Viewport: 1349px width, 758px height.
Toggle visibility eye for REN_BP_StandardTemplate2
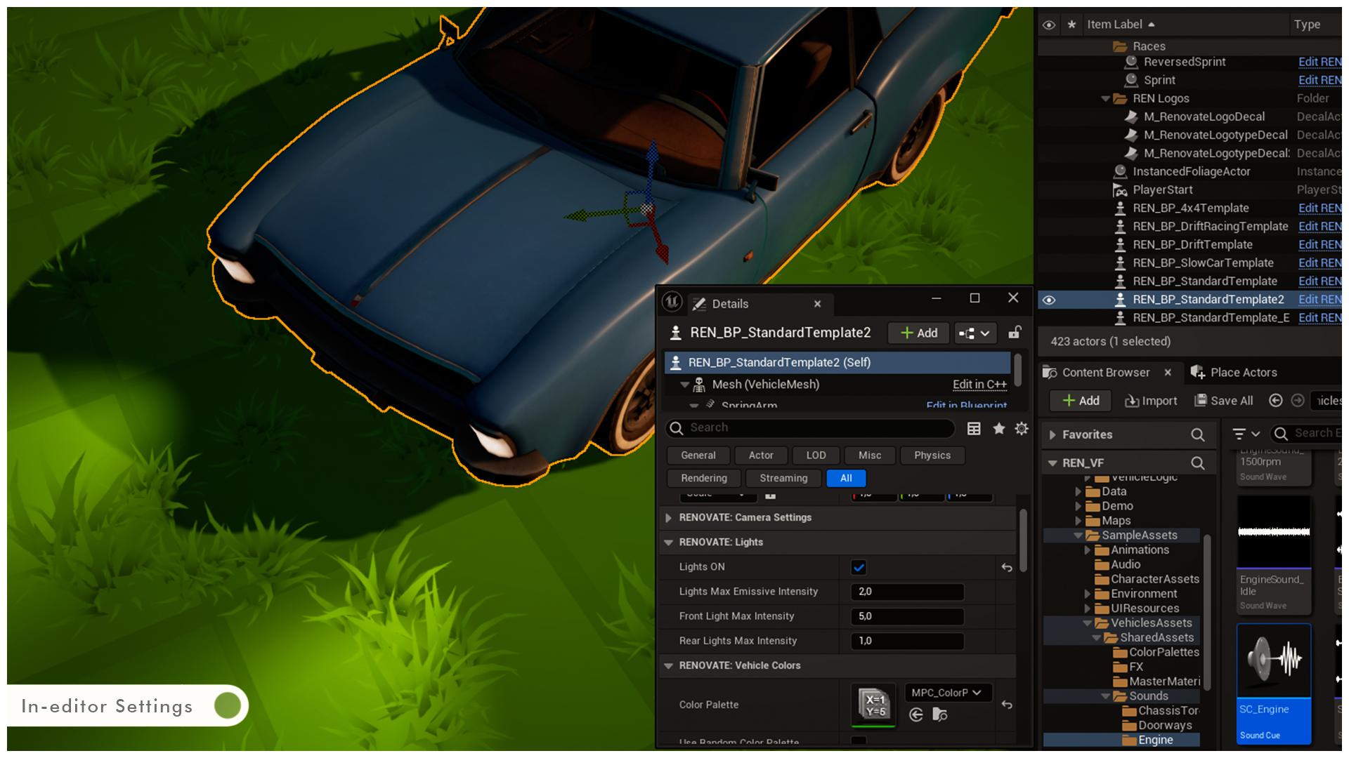click(x=1049, y=299)
